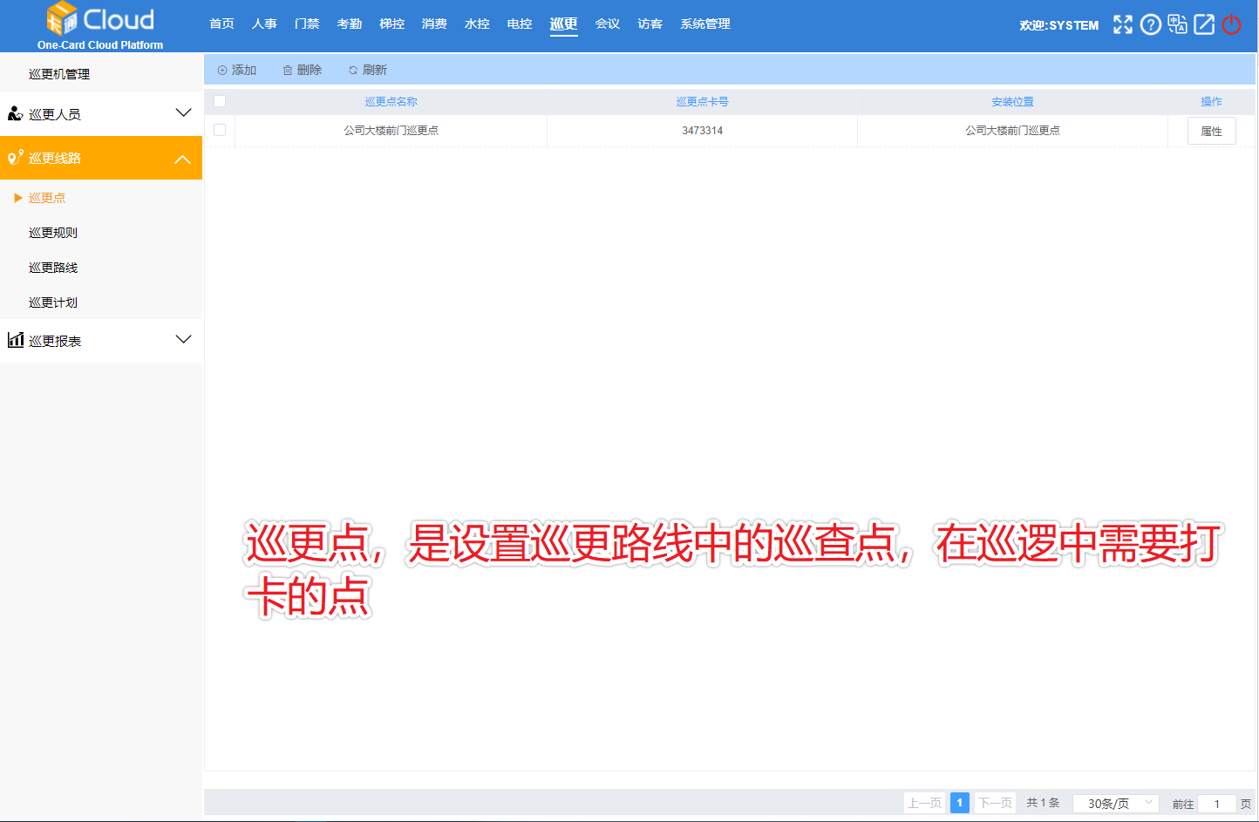Image resolution: width=1259 pixels, height=822 pixels.
Task: Click the 安装位置 column header
Action: click(x=1013, y=102)
